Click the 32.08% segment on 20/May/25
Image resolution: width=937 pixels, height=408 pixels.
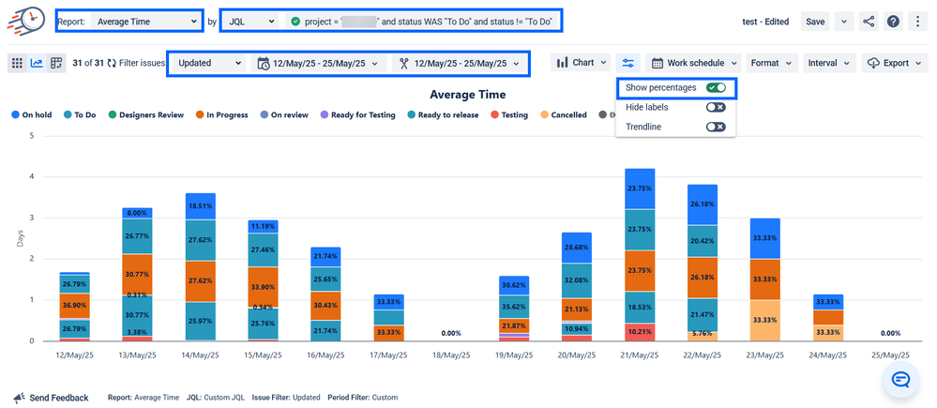coord(576,280)
